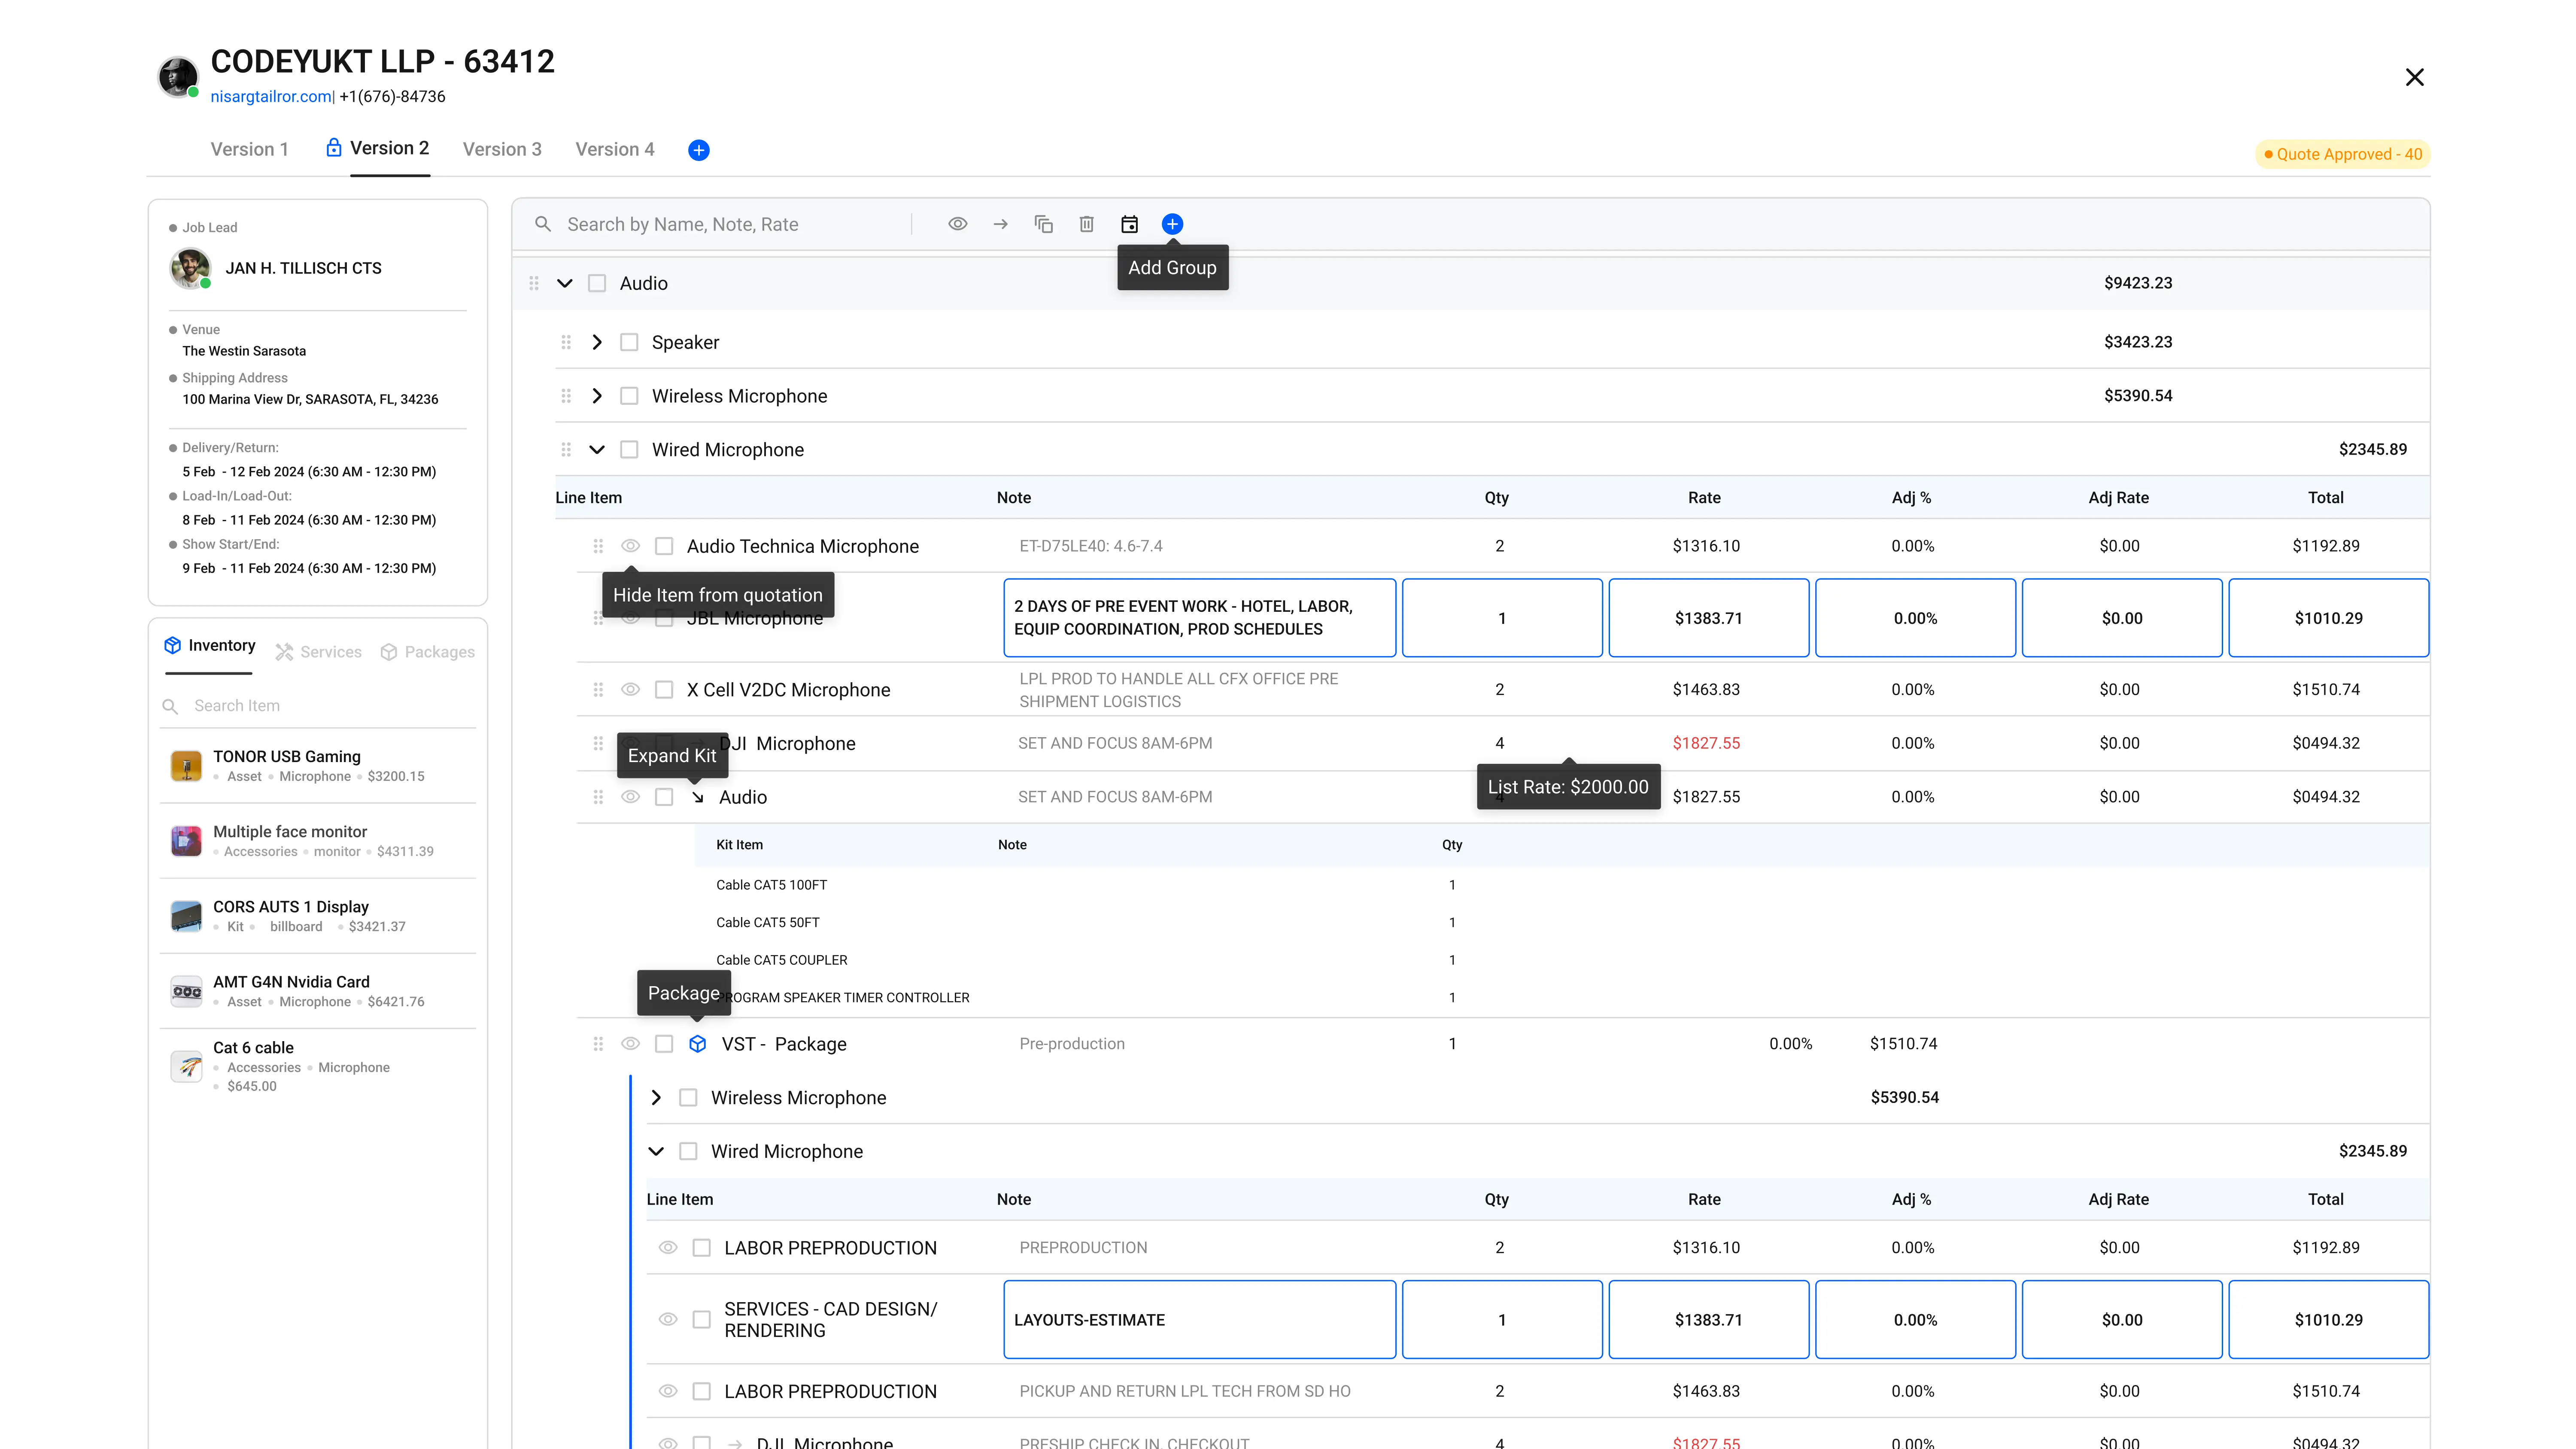This screenshot has width=2576, height=1449.
Task: Click the Search Item field in inventory
Action: 318,706
